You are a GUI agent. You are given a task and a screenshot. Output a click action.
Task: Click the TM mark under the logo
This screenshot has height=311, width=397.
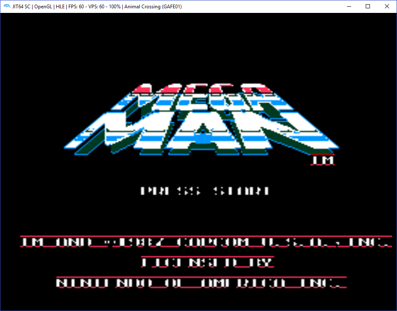point(323,160)
